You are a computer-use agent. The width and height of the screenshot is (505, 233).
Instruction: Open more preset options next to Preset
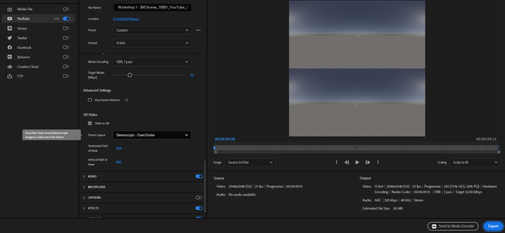(198, 30)
